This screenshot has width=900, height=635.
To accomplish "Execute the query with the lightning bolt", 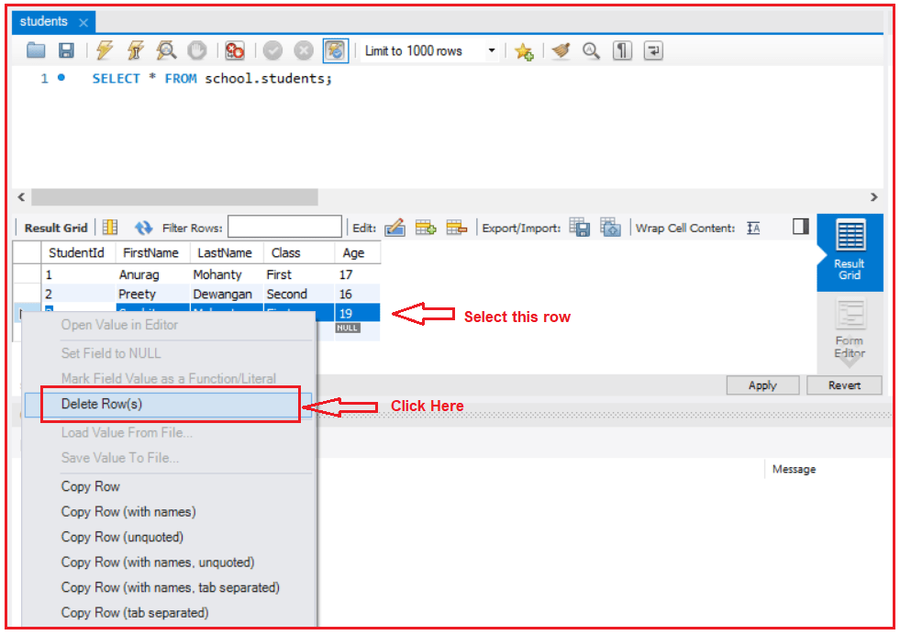I will 104,50.
